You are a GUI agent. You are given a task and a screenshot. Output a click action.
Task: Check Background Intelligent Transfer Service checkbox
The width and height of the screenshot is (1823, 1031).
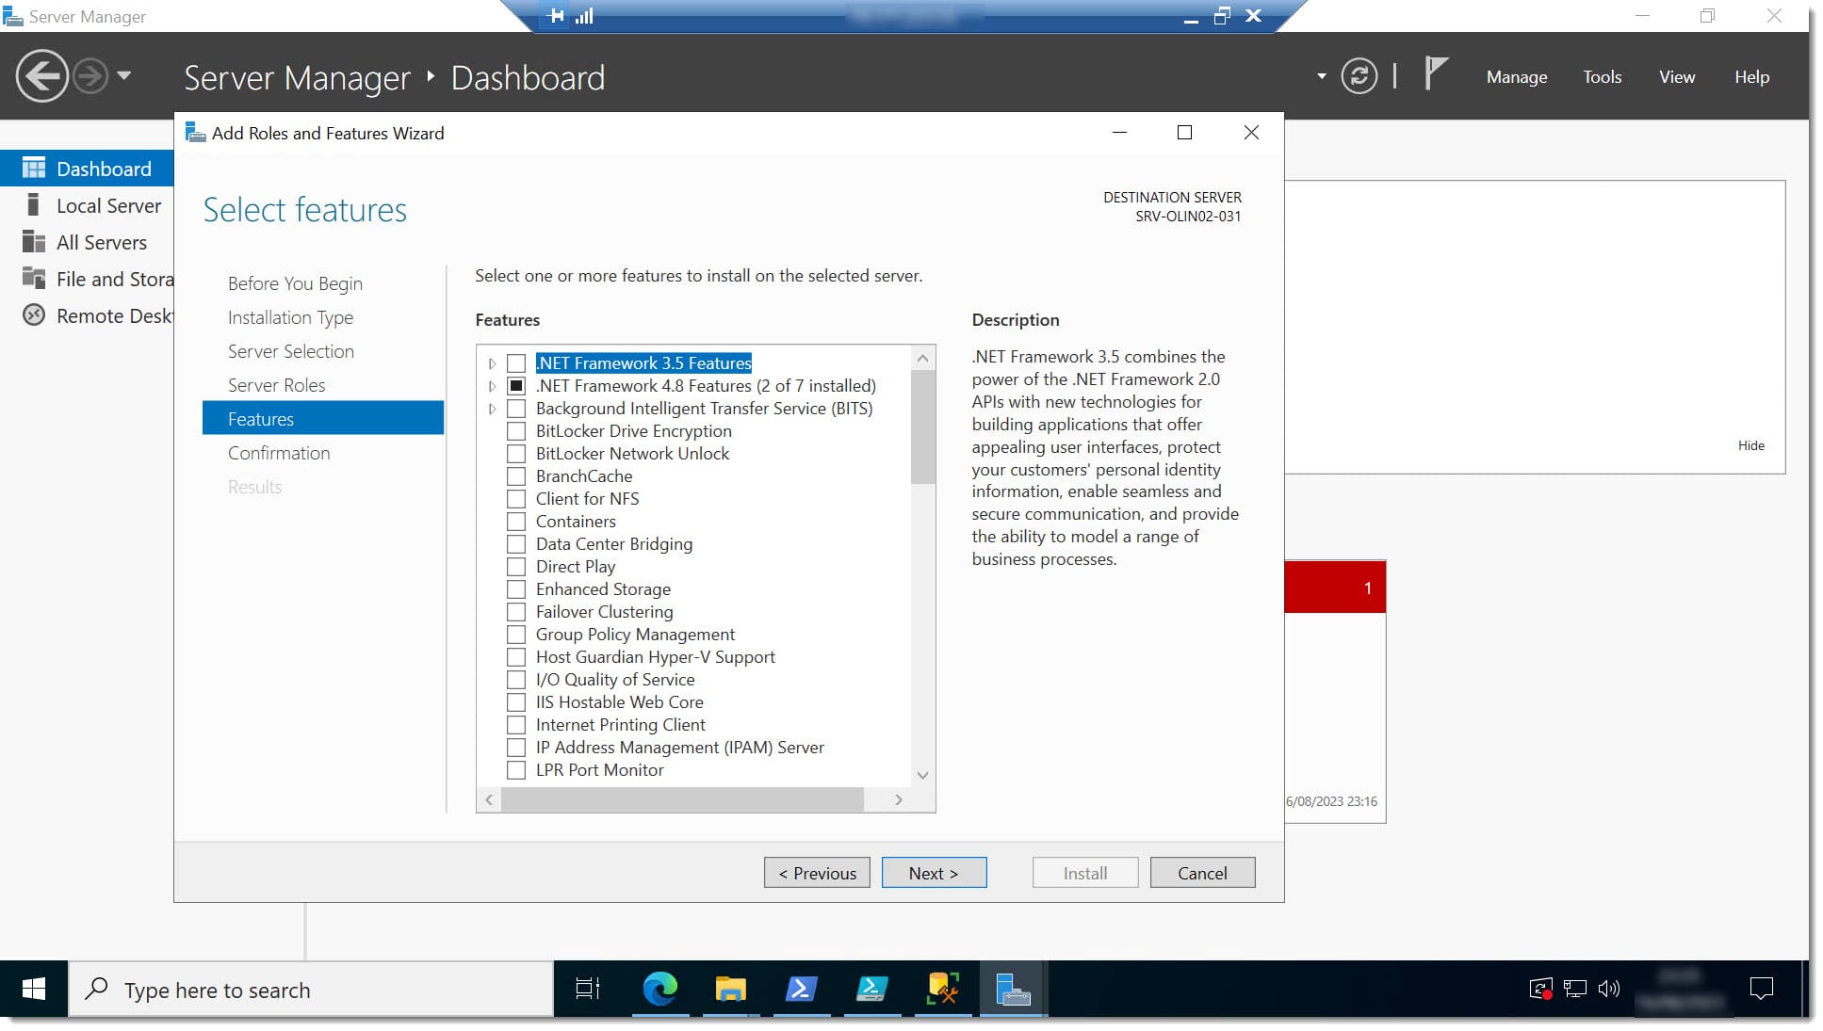tap(516, 409)
